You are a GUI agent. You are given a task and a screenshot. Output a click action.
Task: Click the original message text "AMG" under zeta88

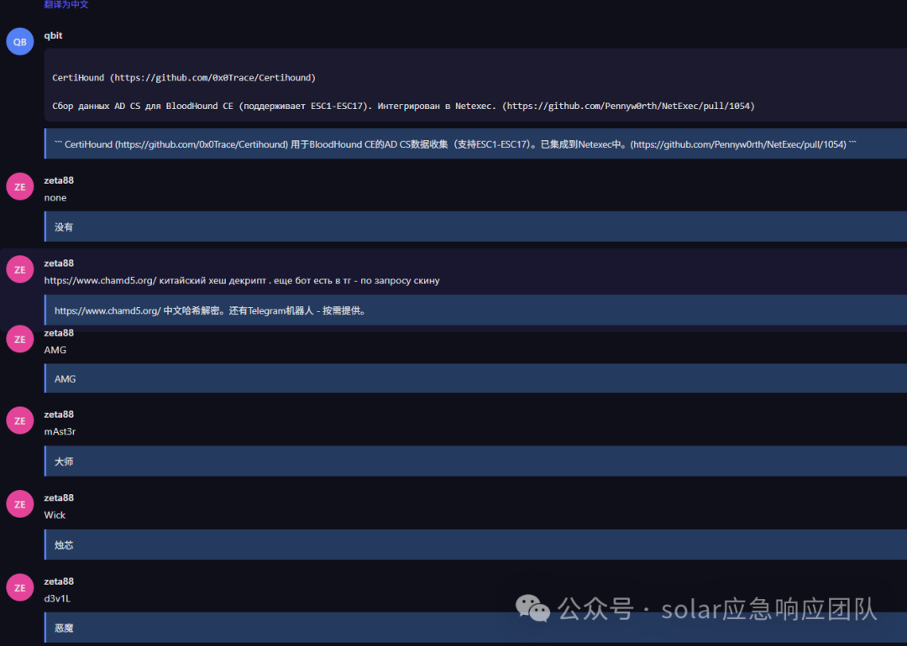tap(55, 350)
